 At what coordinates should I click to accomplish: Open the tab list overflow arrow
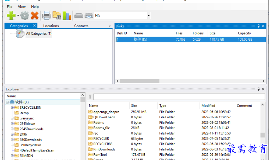click(x=110, y=26)
